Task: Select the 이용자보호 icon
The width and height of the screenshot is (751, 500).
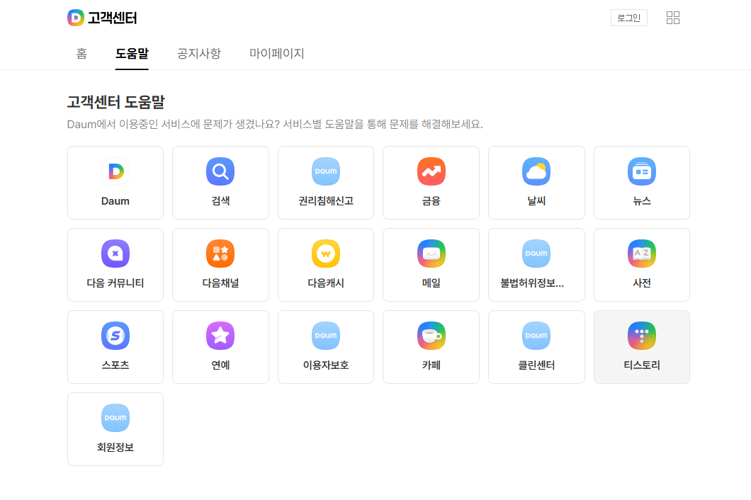Action: [326, 336]
